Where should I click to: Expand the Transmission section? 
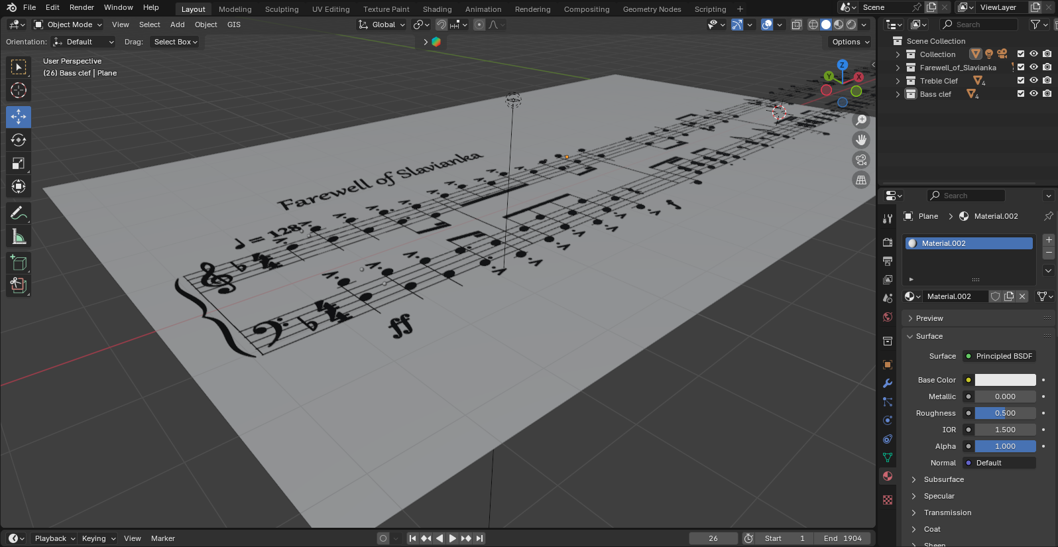pos(947,513)
